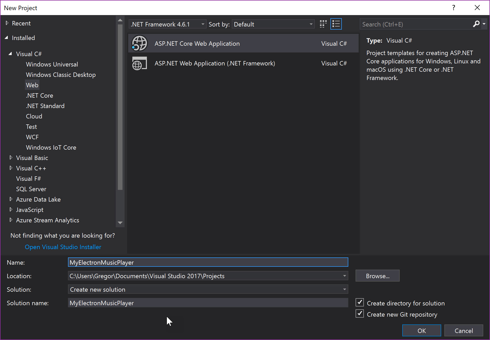Toggle Create directory for solution checkbox
This screenshot has width=490, height=340.
click(360, 303)
